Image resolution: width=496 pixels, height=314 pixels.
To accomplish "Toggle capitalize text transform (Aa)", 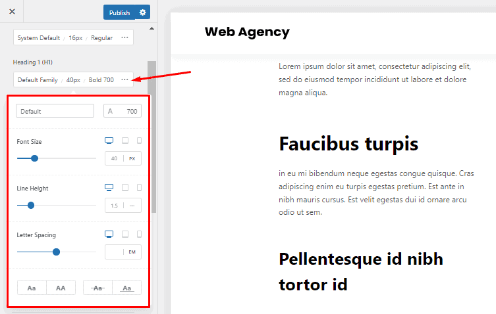I will pyautogui.click(x=32, y=288).
